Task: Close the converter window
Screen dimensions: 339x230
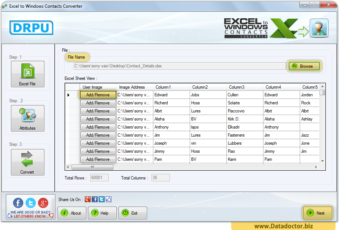Action: click(x=328, y=4)
